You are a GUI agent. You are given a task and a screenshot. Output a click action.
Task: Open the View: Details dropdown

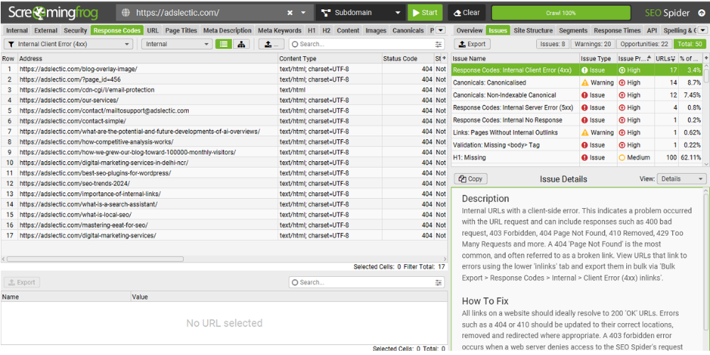682,179
